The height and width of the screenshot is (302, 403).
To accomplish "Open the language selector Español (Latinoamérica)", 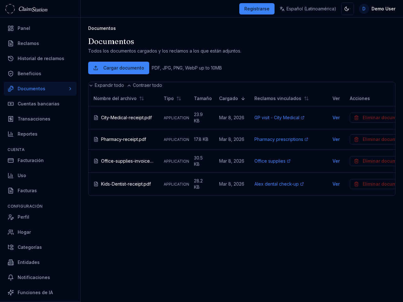I will point(308,9).
